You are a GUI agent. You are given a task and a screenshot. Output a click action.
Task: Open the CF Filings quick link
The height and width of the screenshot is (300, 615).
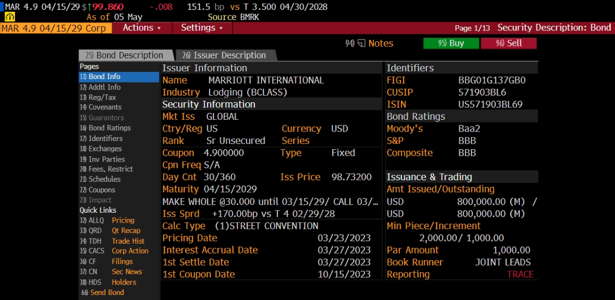pyautogui.click(x=106, y=261)
